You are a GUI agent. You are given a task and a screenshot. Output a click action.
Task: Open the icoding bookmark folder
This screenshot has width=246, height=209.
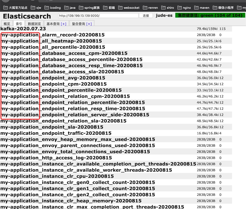tap(53, 8)
